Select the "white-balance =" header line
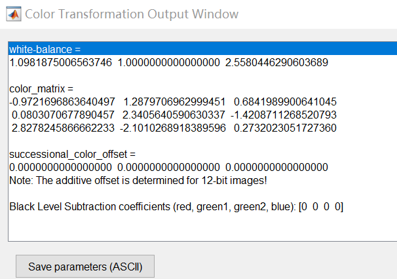Viewport: 397px width, 279px height. click(43, 49)
